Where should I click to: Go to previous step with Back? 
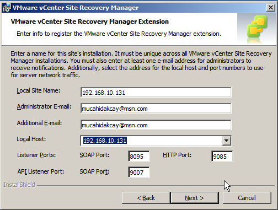click(146, 198)
